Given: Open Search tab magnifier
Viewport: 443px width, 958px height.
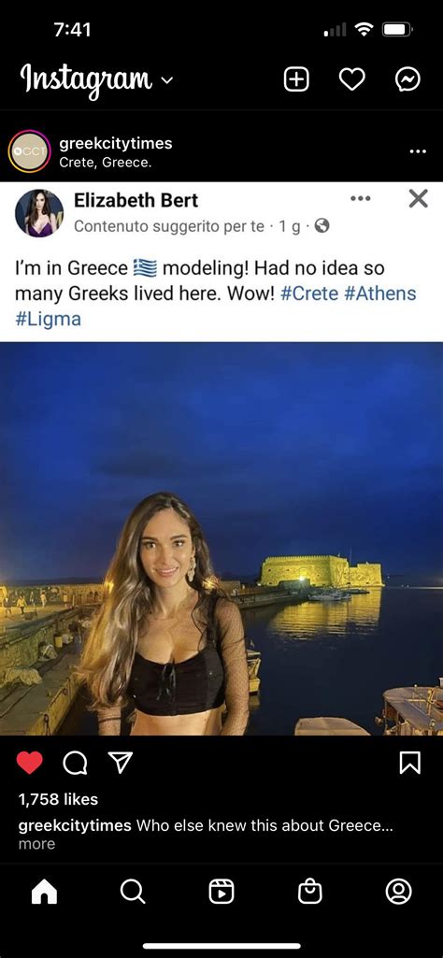Looking at the screenshot, I should pyautogui.click(x=133, y=892).
